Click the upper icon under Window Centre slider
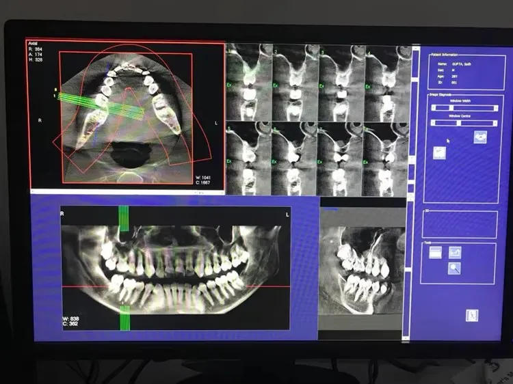 [x=480, y=137]
